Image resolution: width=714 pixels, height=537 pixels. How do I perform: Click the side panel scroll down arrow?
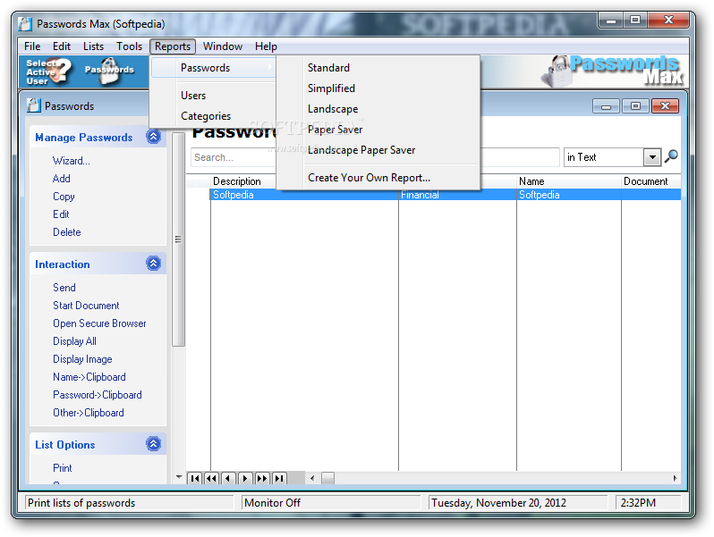[179, 477]
